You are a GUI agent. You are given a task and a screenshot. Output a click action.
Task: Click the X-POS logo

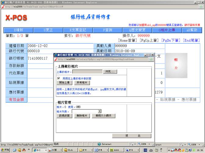(x=16, y=18)
